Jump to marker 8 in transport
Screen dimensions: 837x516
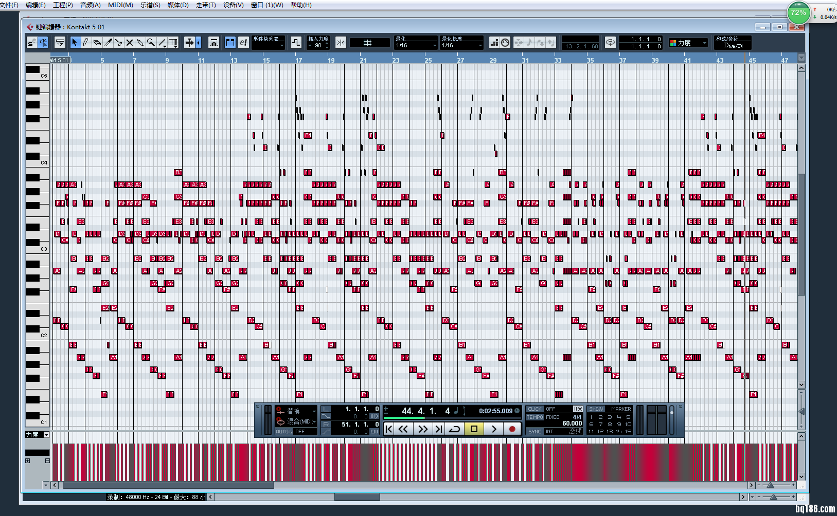(610, 425)
